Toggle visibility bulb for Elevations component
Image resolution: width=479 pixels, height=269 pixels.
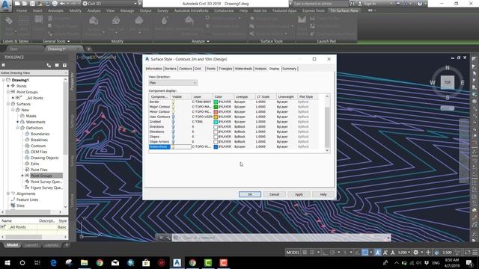[x=173, y=132]
